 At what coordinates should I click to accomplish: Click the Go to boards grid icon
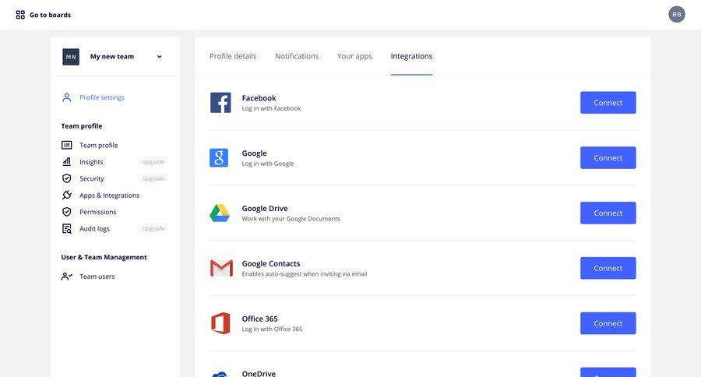tap(20, 15)
